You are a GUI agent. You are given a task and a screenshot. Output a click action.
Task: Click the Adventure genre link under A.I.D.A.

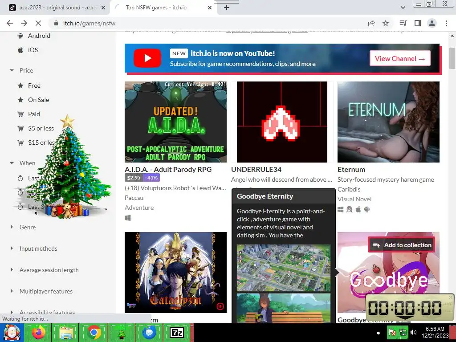(x=139, y=208)
